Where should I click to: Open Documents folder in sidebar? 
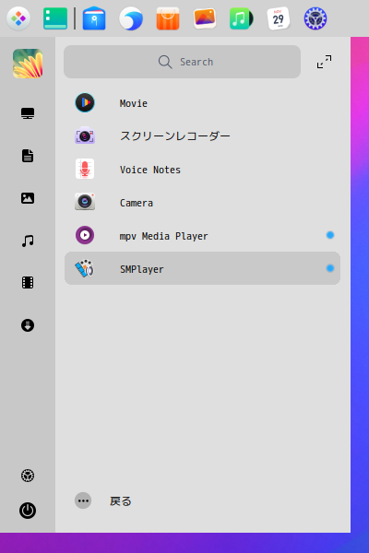[x=28, y=156]
